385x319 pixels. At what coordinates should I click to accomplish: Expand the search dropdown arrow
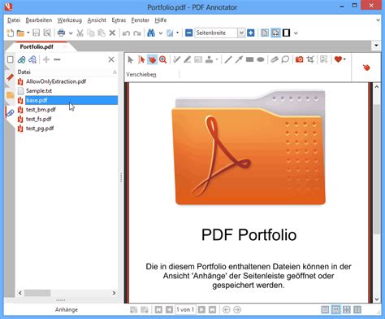click(161, 33)
